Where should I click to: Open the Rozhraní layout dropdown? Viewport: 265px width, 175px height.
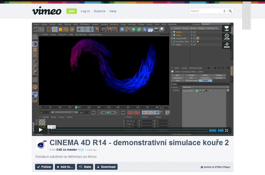point(215,24)
